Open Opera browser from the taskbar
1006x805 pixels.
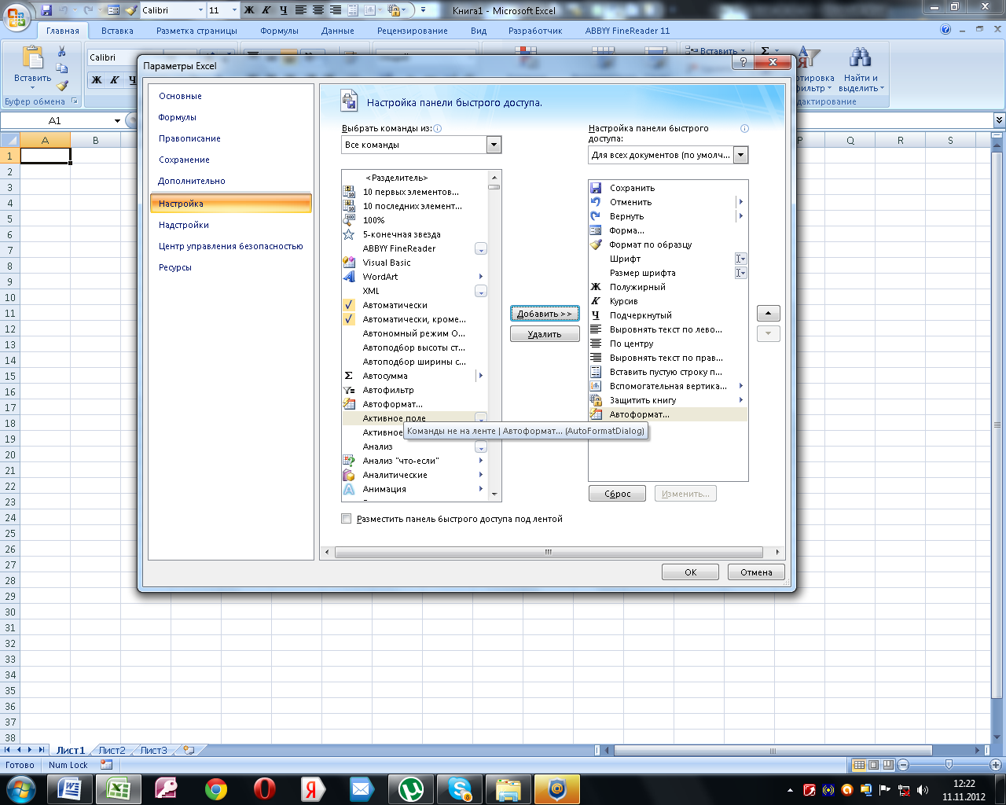(265, 788)
